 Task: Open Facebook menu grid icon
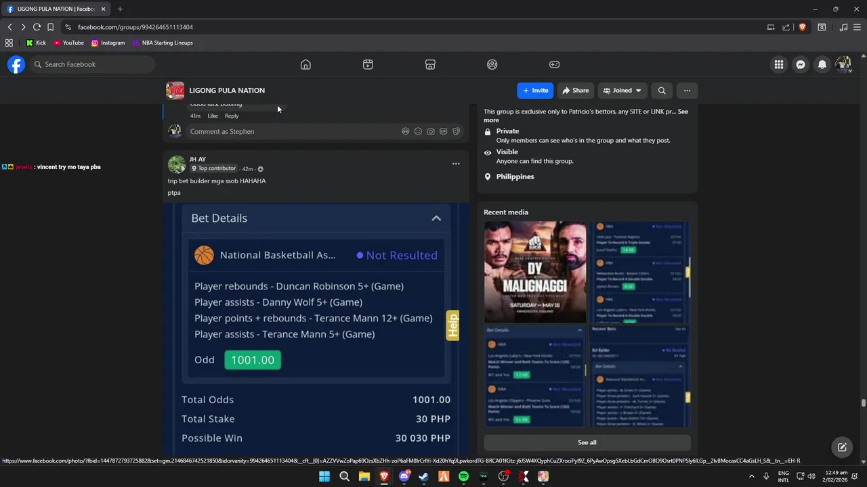tap(779, 64)
